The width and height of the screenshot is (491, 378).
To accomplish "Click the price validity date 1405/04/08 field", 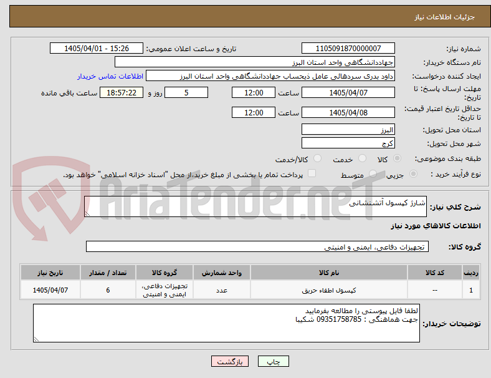I will coord(348,112).
